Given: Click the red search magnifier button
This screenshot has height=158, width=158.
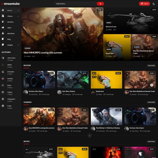Looking at the screenshot, I should pos(100,4).
